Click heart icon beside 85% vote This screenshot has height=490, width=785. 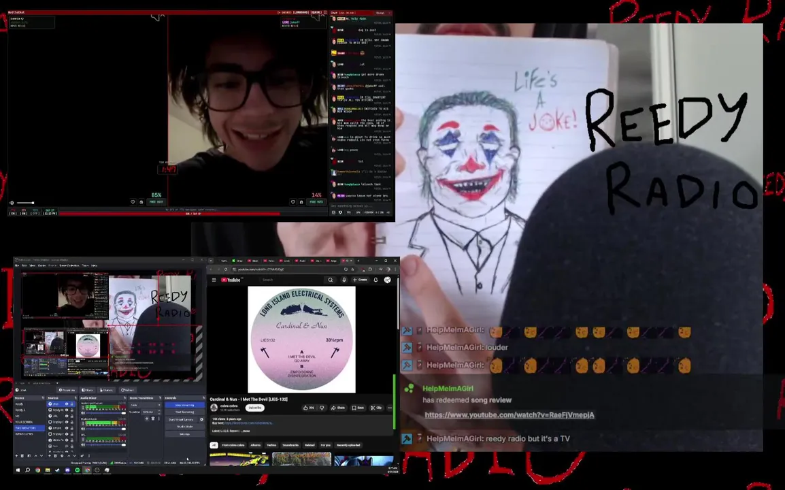pos(133,202)
